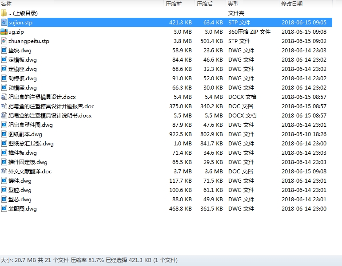Click the 肥皂盒塑件图.dwg file icon
Screen dimensions: 342x266
[4, 125]
